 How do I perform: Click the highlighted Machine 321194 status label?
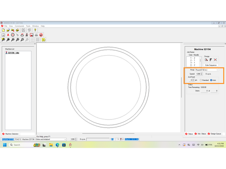(x=8, y=139)
